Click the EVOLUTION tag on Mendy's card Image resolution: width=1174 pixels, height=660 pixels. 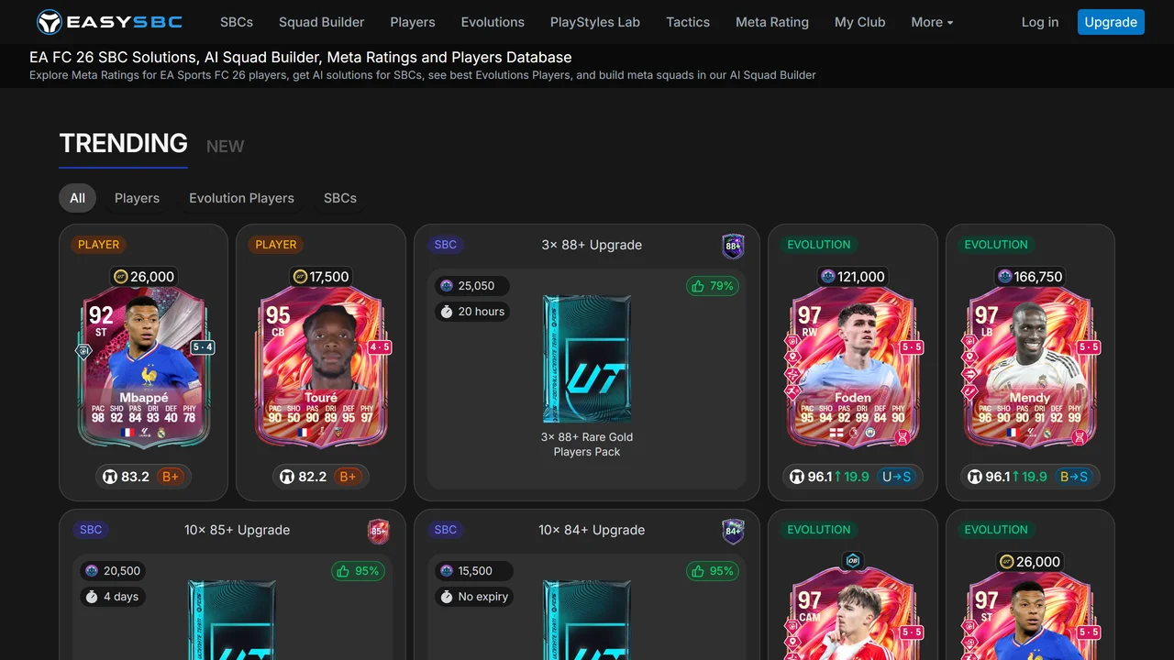[x=996, y=245]
